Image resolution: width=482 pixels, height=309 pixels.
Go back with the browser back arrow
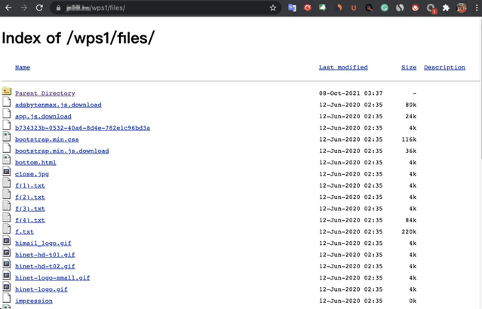[8, 8]
